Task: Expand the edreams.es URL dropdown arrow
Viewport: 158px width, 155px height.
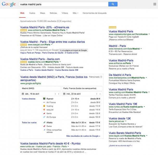Action: [67, 30]
